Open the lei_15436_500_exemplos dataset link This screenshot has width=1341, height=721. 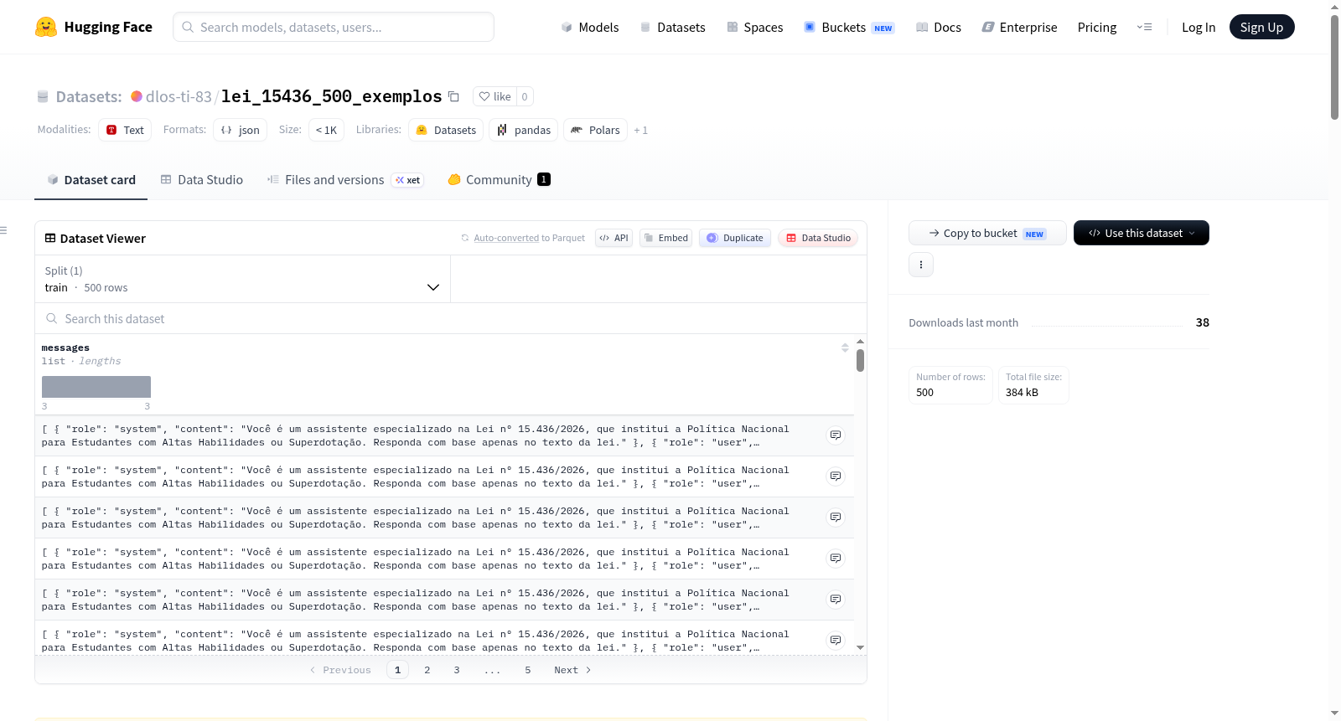tap(331, 96)
